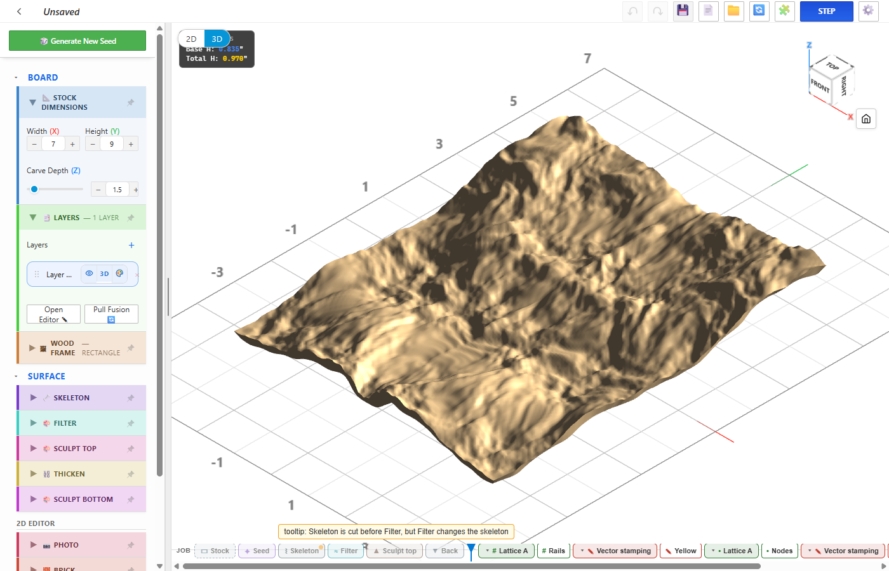Select the Rails job step
The width and height of the screenshot is (889, 571).
click(553, 551)
